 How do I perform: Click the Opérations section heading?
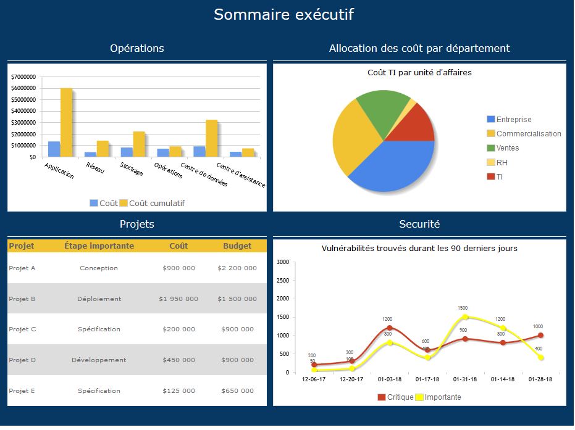(136, 48)
